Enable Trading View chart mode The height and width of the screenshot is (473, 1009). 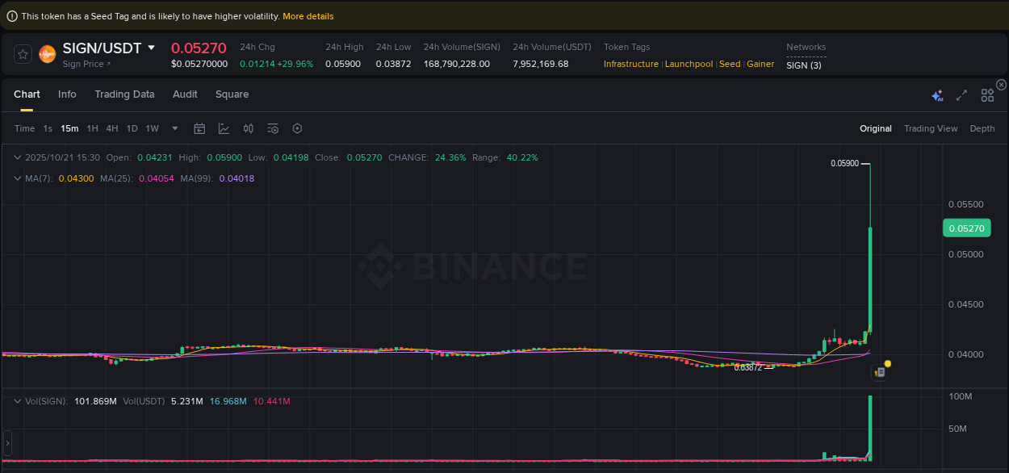click(931, 128)
